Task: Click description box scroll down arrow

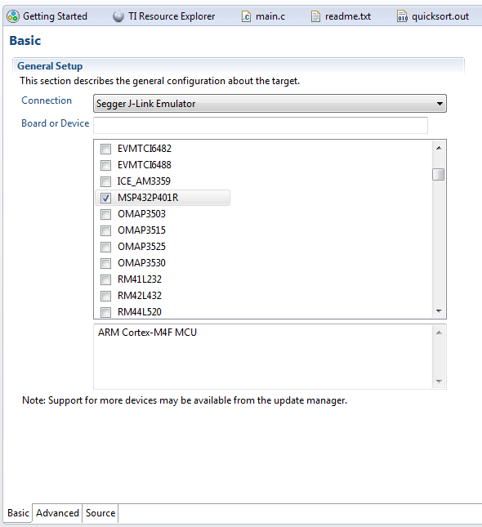Action: point(439,381)
